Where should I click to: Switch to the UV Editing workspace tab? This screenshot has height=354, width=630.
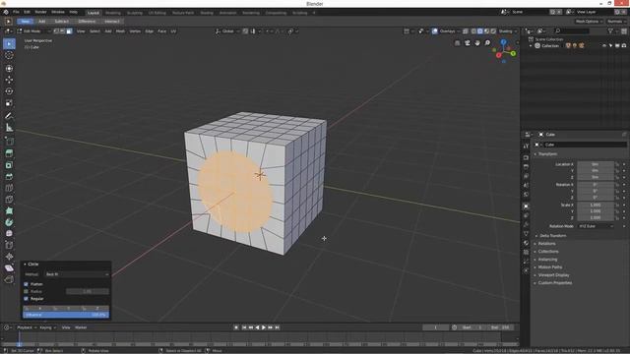click(x=157, y=13)
